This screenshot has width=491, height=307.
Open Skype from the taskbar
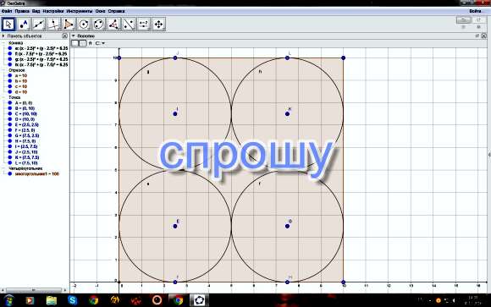click(x=72, y=300)
